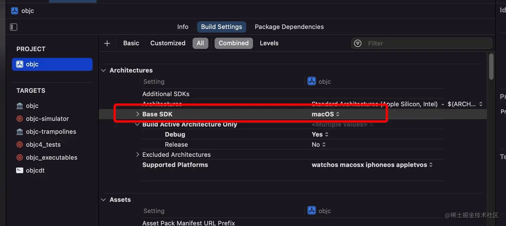Click Asset Pack Manifest URL Prefix row
This screenshot has height=226, width=506.
coord(293,223)
